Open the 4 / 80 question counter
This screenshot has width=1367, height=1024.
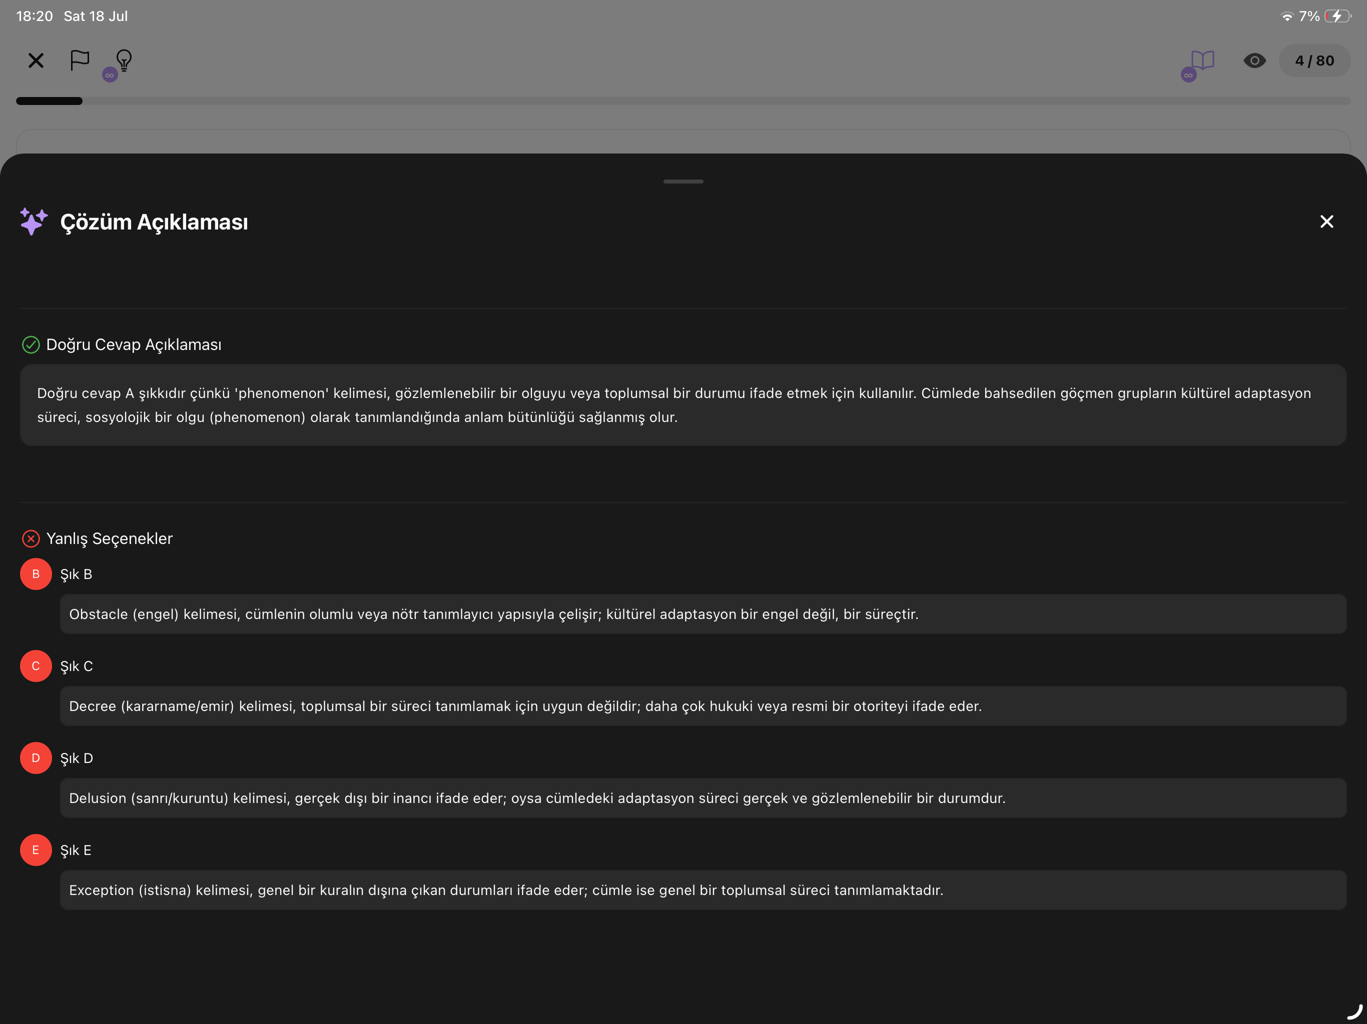[x=1314, y=60]
